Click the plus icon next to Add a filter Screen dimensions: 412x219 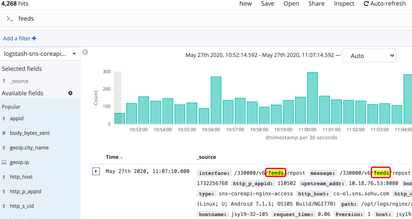[x=34, y=38]
